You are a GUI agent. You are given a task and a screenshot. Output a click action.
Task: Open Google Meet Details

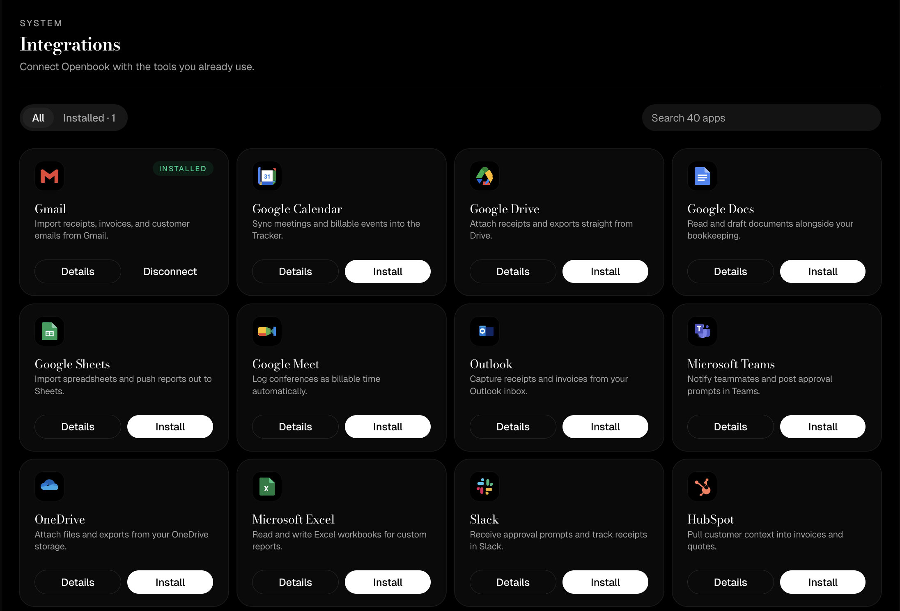[295, 427]
